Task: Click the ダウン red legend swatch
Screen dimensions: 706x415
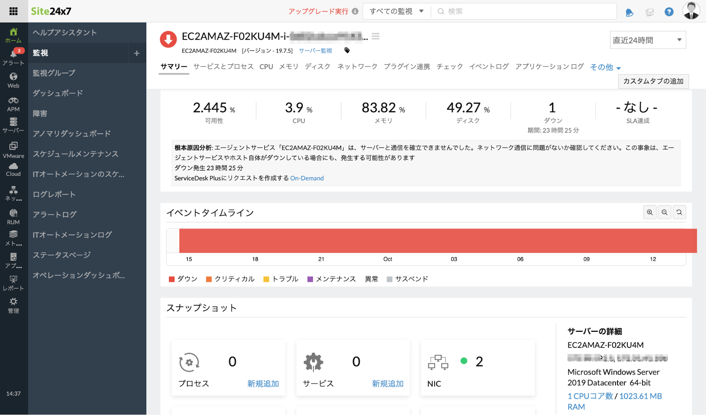Action: click(172, 279)
